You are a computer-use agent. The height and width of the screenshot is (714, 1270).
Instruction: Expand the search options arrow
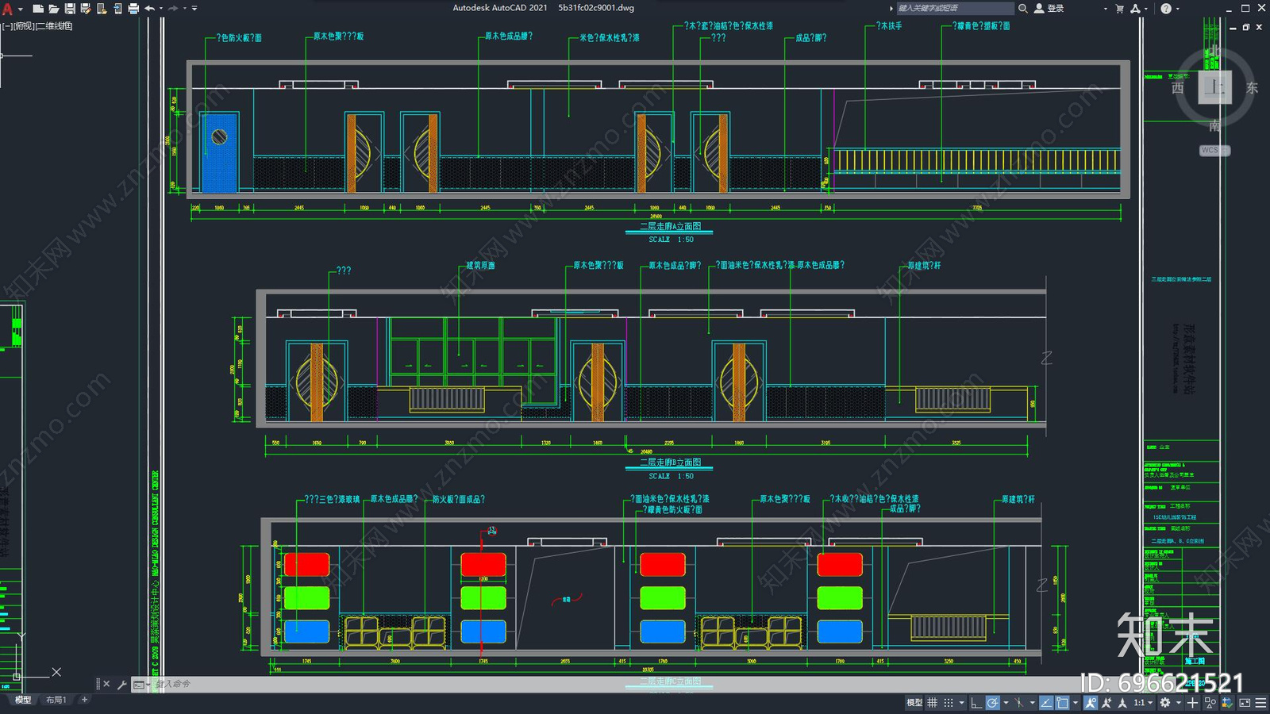pos(891,8)
